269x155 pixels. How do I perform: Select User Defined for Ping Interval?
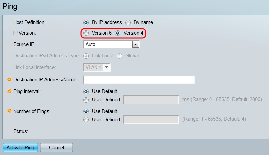click(86, 100)
